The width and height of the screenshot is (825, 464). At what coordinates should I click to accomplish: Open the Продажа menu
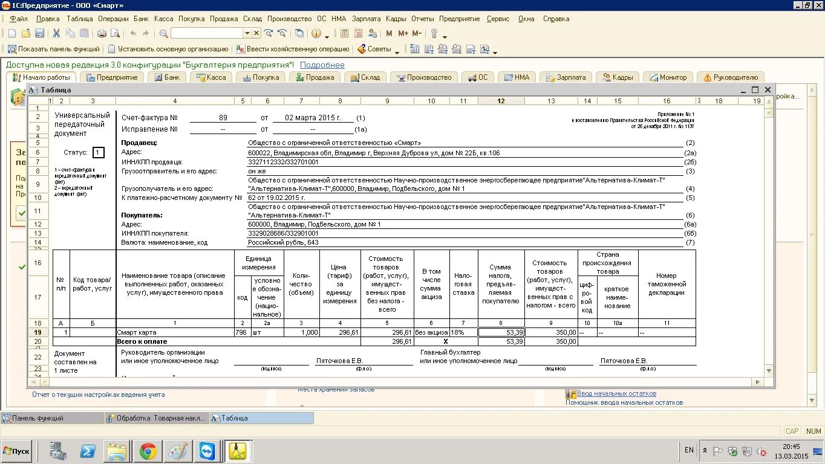pos(224,19)
